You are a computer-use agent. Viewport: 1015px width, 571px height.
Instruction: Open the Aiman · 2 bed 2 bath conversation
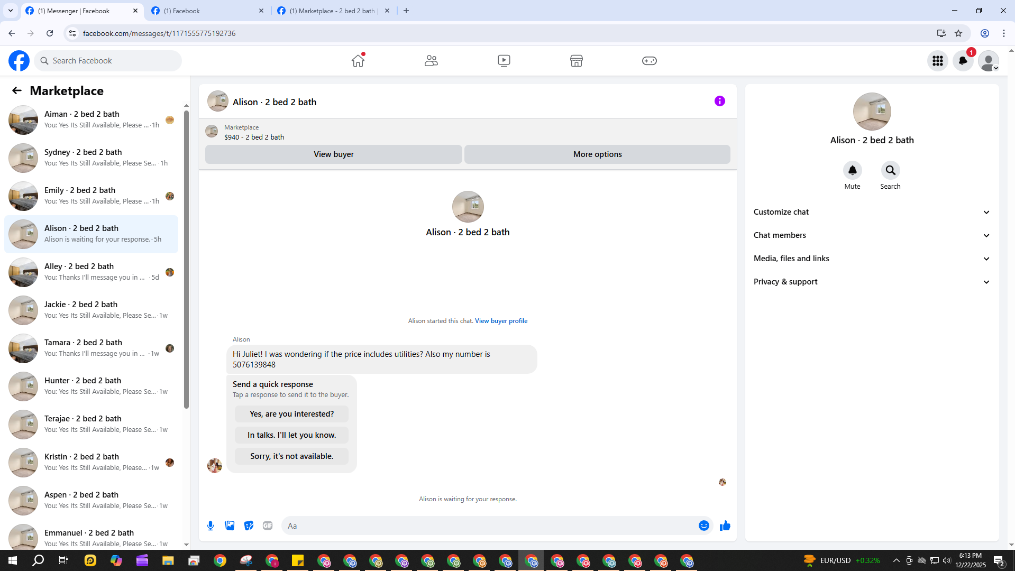[91, 120]
